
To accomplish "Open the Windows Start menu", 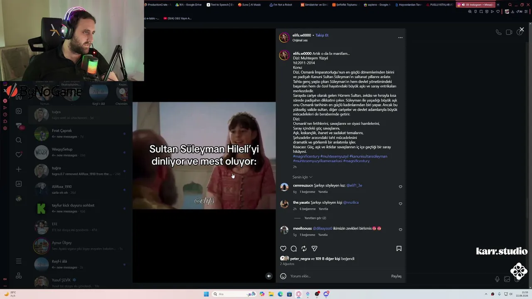I will coord(206,294).
